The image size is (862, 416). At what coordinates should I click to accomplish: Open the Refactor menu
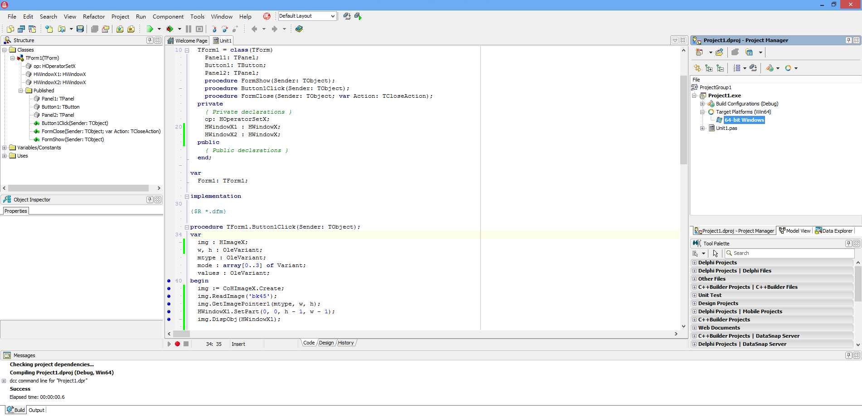coord(94,16)
